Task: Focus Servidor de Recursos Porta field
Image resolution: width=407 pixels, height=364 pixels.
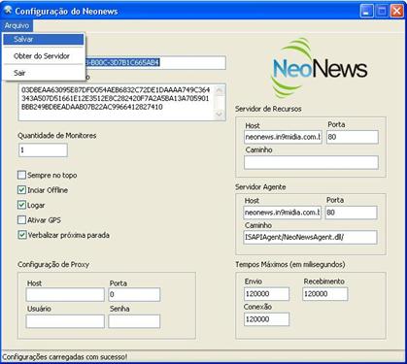Action: click(x=353, y=137)
